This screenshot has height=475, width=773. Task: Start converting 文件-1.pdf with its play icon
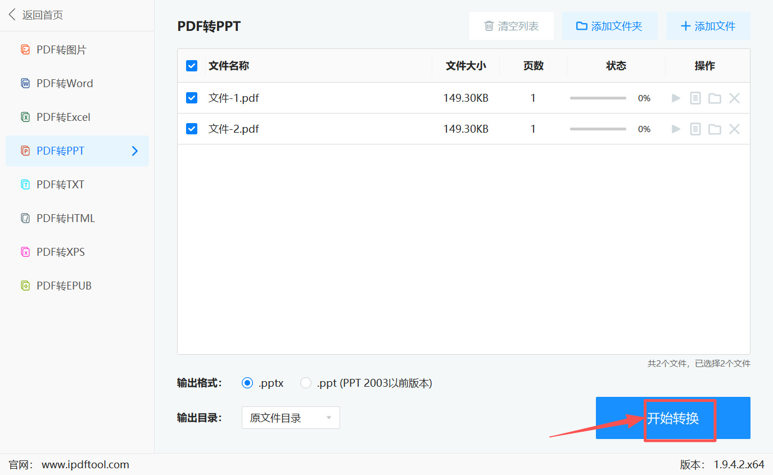676,98
